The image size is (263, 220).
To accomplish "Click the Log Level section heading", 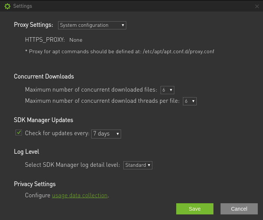I will pos(26,152).
